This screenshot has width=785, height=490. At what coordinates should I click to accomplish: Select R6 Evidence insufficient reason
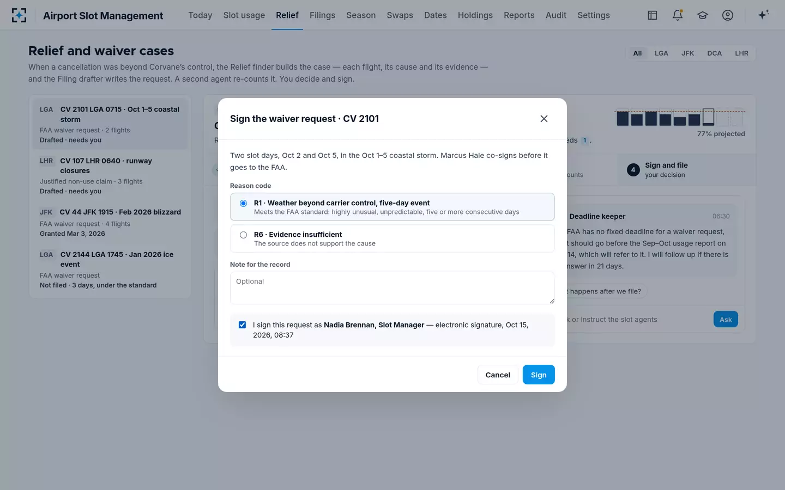pos(392,238)
